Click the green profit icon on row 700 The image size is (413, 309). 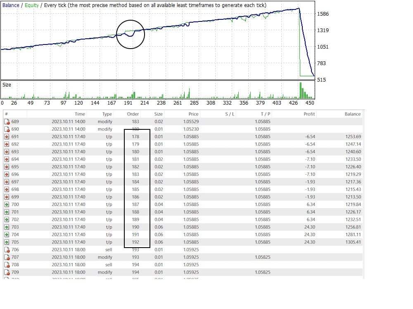tap(7, 204)
